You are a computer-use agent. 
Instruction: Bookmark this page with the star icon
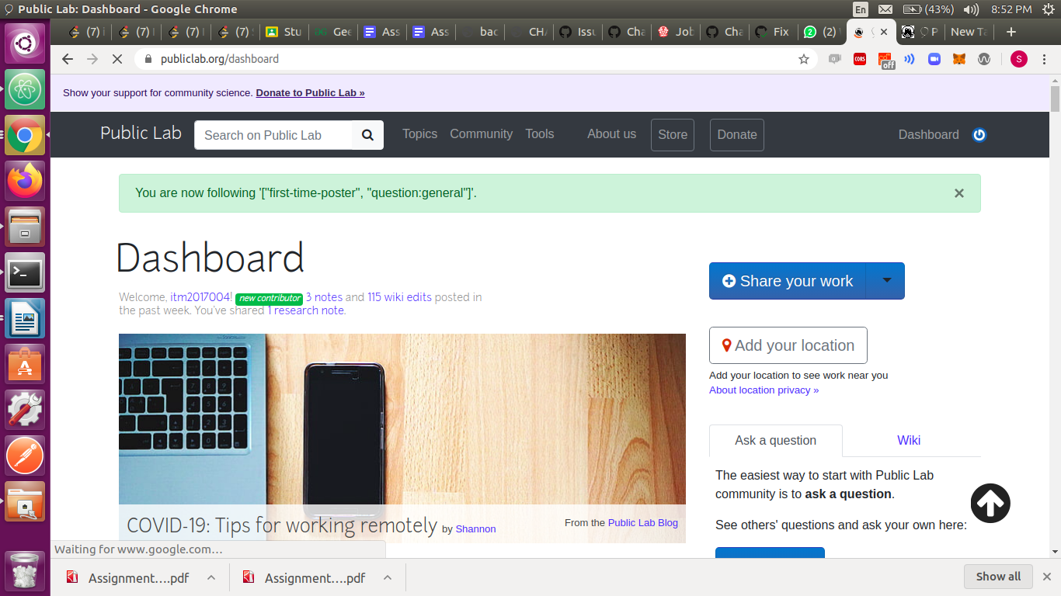coord(804,59)
